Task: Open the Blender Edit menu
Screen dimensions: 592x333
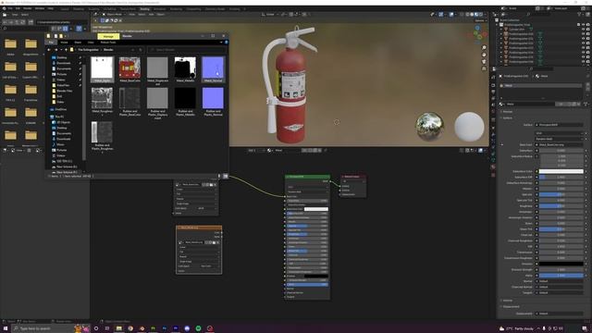Action: click(18, 8)
